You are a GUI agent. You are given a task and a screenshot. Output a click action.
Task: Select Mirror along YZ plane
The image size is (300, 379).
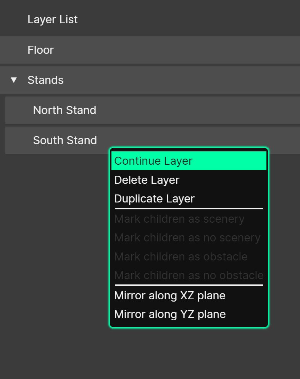[x=170, y=314]
